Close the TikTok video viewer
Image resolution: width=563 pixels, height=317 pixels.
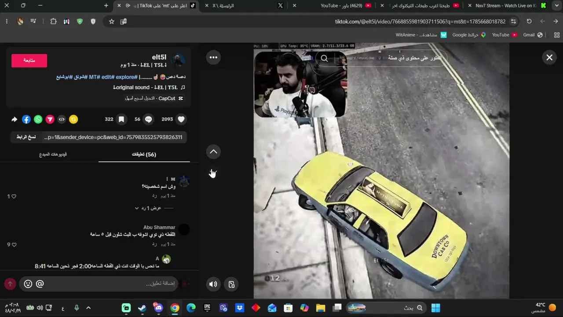coord(549,57)
